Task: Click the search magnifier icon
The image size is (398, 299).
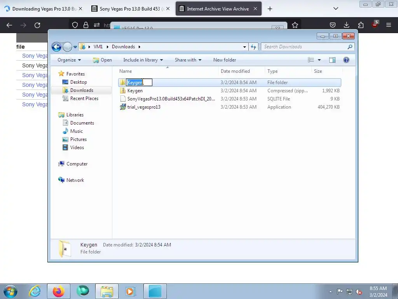Action: [350, 47]
